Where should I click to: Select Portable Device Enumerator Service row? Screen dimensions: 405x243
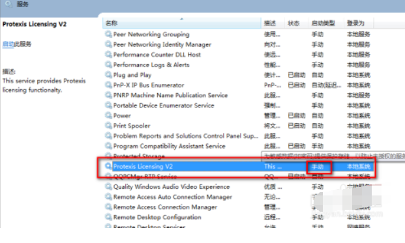(238, 106)
